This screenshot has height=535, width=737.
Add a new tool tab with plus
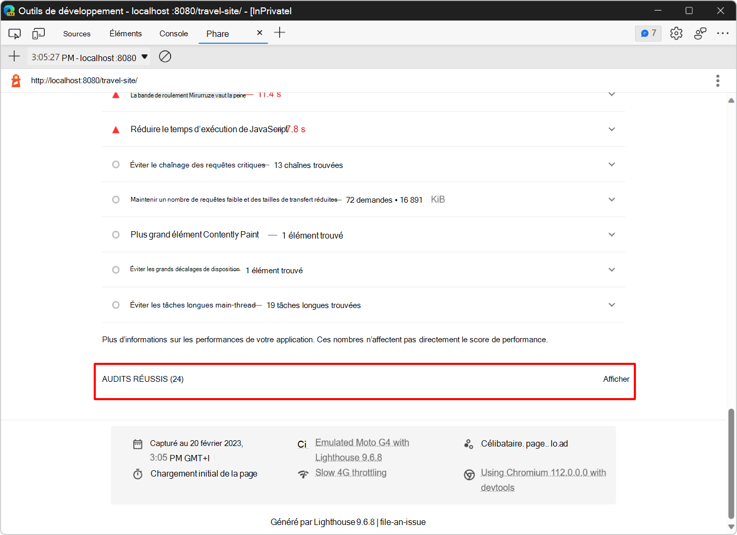tap(280, 33)
